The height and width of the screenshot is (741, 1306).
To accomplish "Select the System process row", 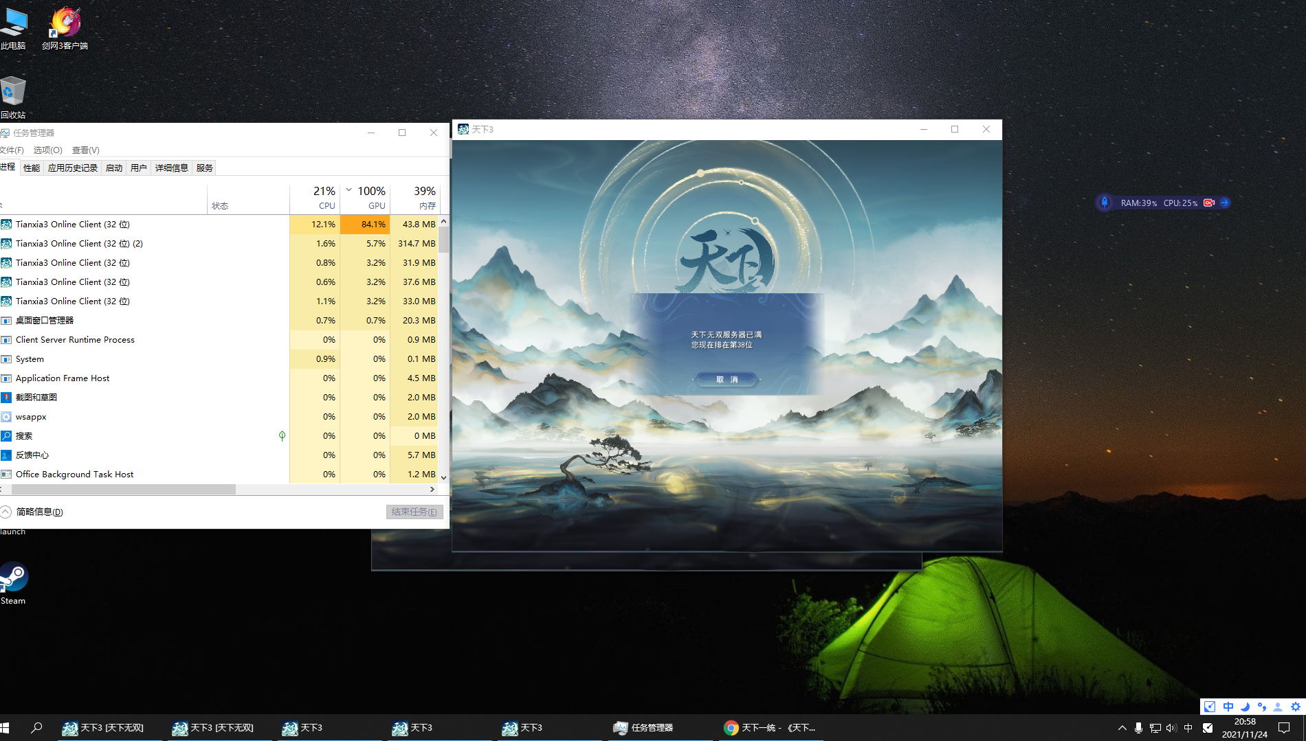I will 219,359.
